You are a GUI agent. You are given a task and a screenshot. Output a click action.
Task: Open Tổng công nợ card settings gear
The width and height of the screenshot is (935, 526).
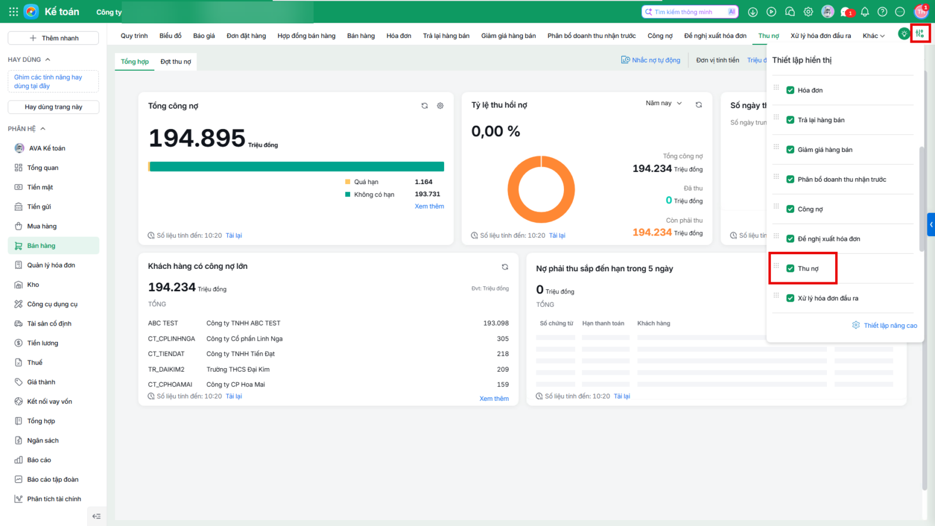440,106
